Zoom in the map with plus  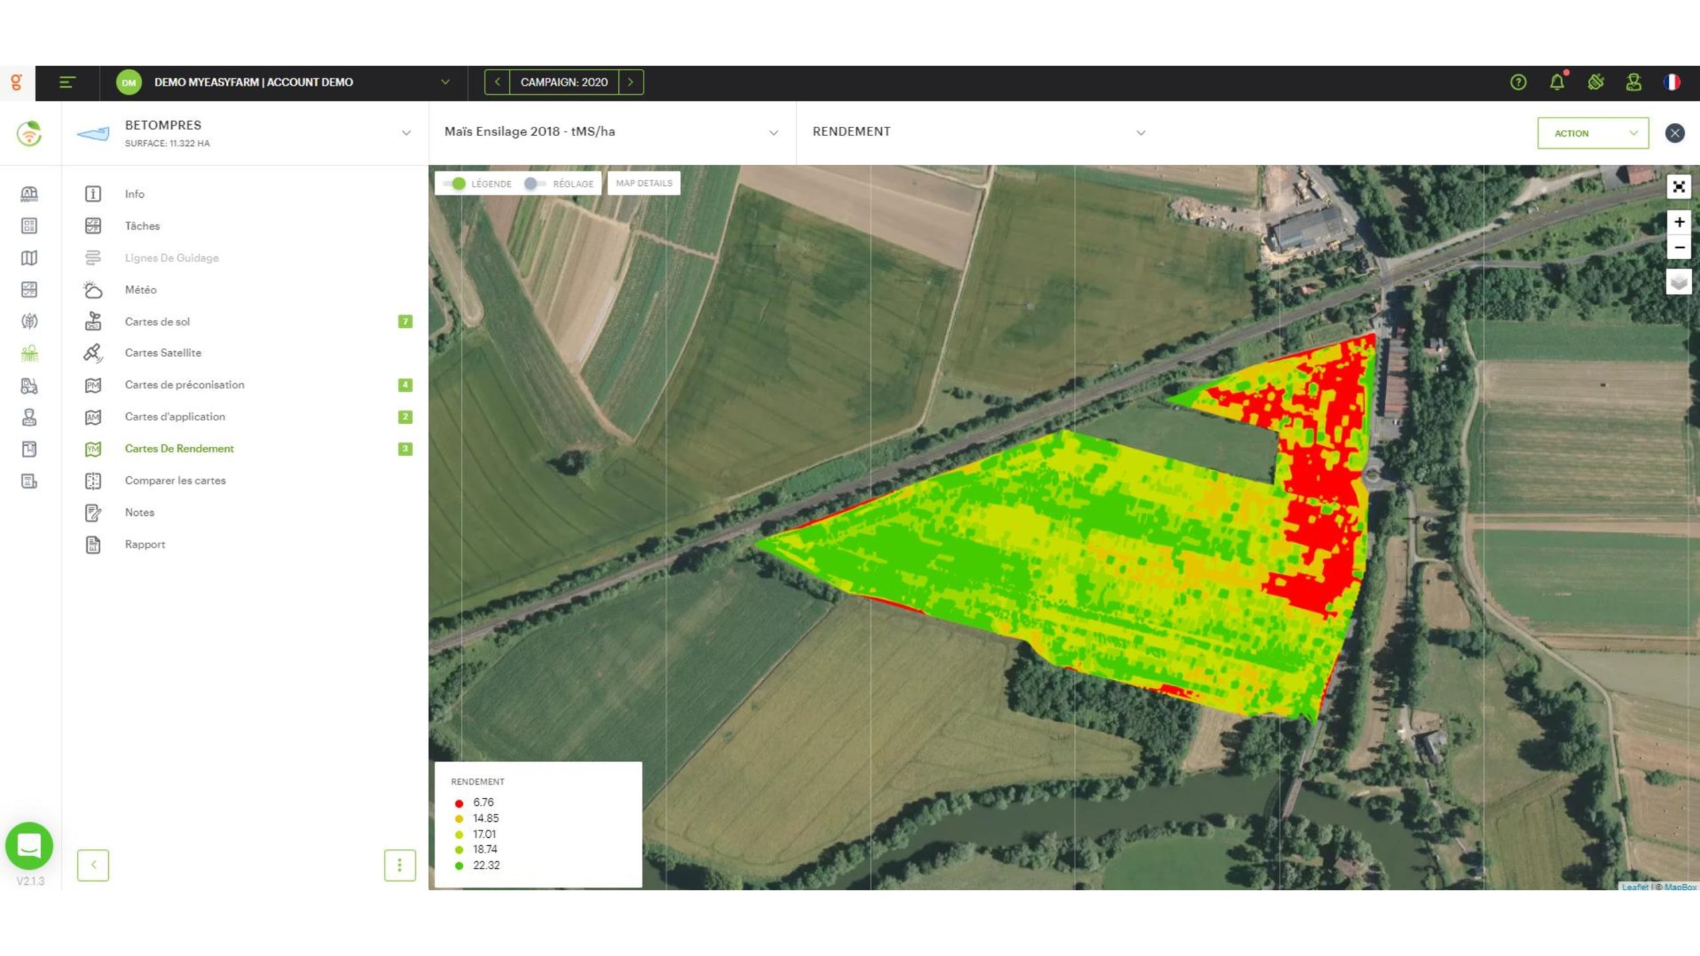click(x=1679, y=222)
